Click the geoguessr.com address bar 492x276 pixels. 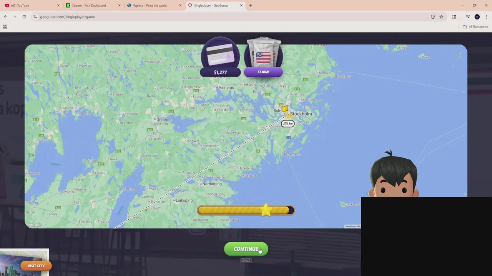pos(231,17)
